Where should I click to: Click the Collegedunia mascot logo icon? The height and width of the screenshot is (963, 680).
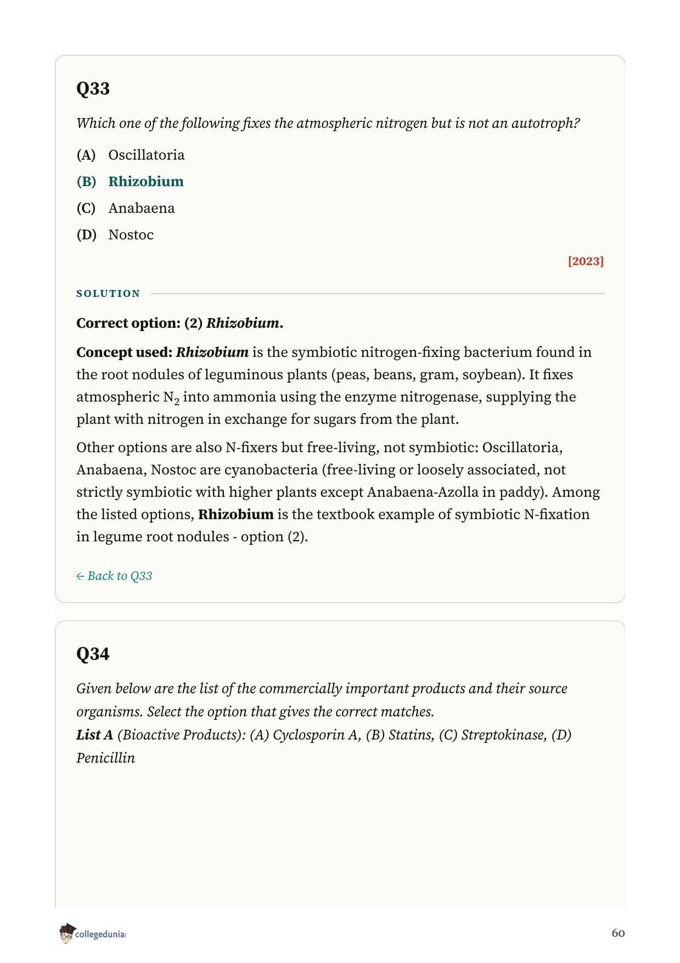pos(66,933)
